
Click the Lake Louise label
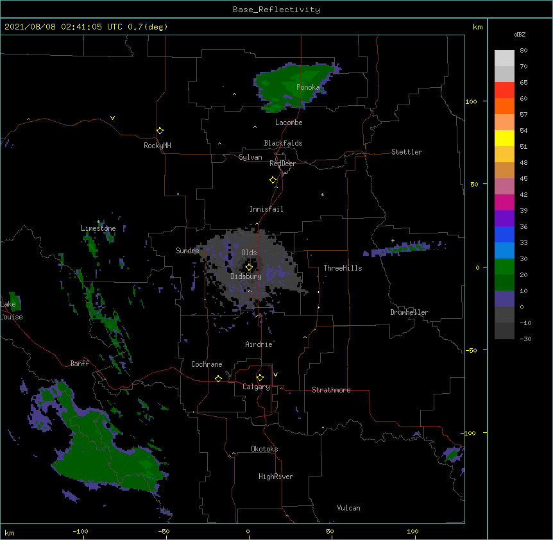pyautogui.click(x=10, y=310)
